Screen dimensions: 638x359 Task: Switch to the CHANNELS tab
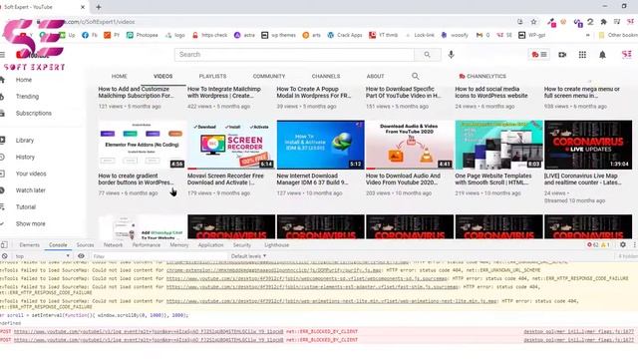326,76
